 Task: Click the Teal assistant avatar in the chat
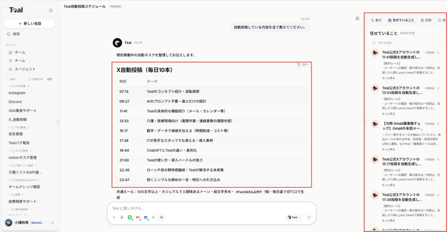[117, 43]
